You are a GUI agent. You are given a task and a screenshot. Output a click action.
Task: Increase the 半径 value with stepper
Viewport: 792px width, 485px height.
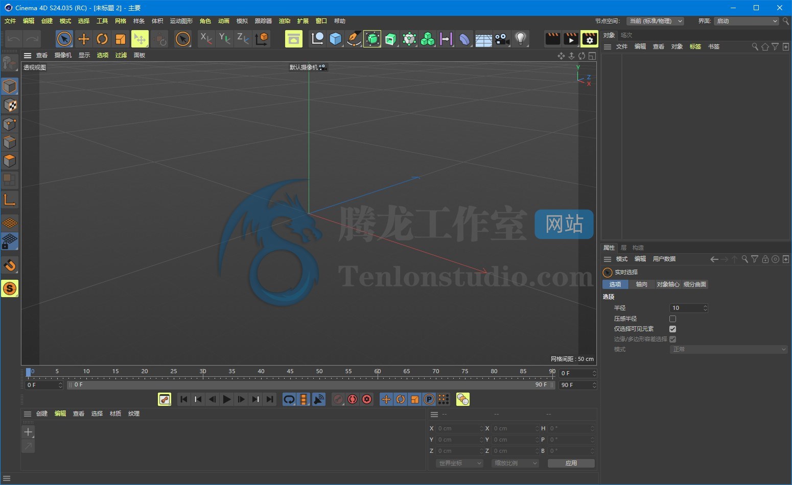[705, 306]
